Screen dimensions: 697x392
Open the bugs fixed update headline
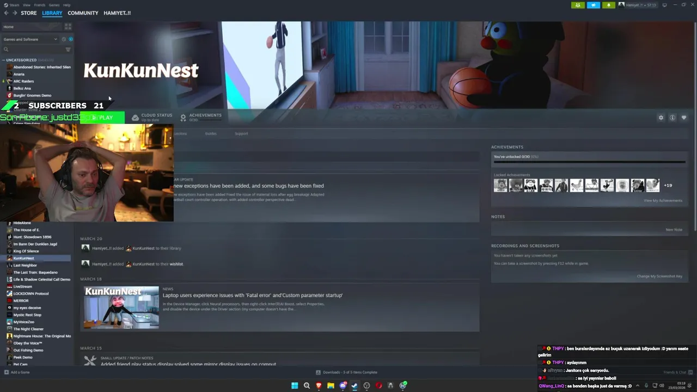(249, 186)
